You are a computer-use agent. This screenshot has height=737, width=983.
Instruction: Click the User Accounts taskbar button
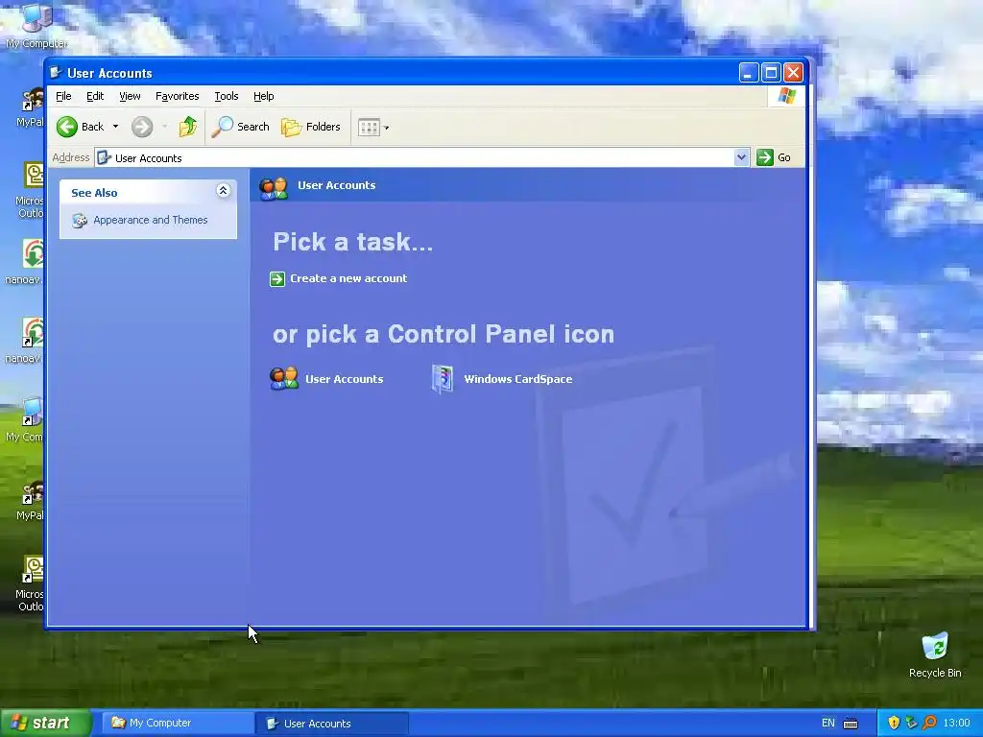point(332,724)
